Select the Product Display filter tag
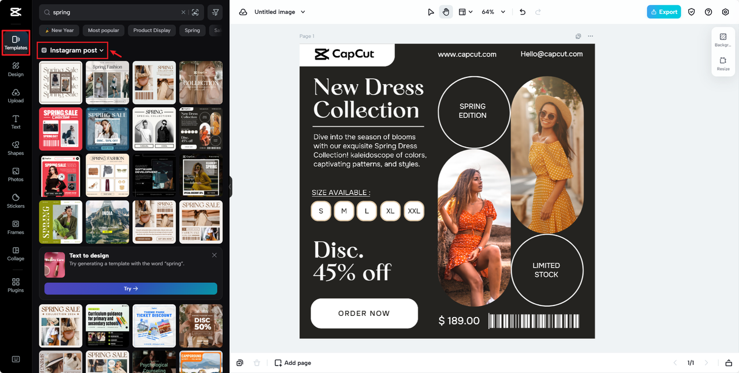The image size is (739, 373). coord(152,31)
